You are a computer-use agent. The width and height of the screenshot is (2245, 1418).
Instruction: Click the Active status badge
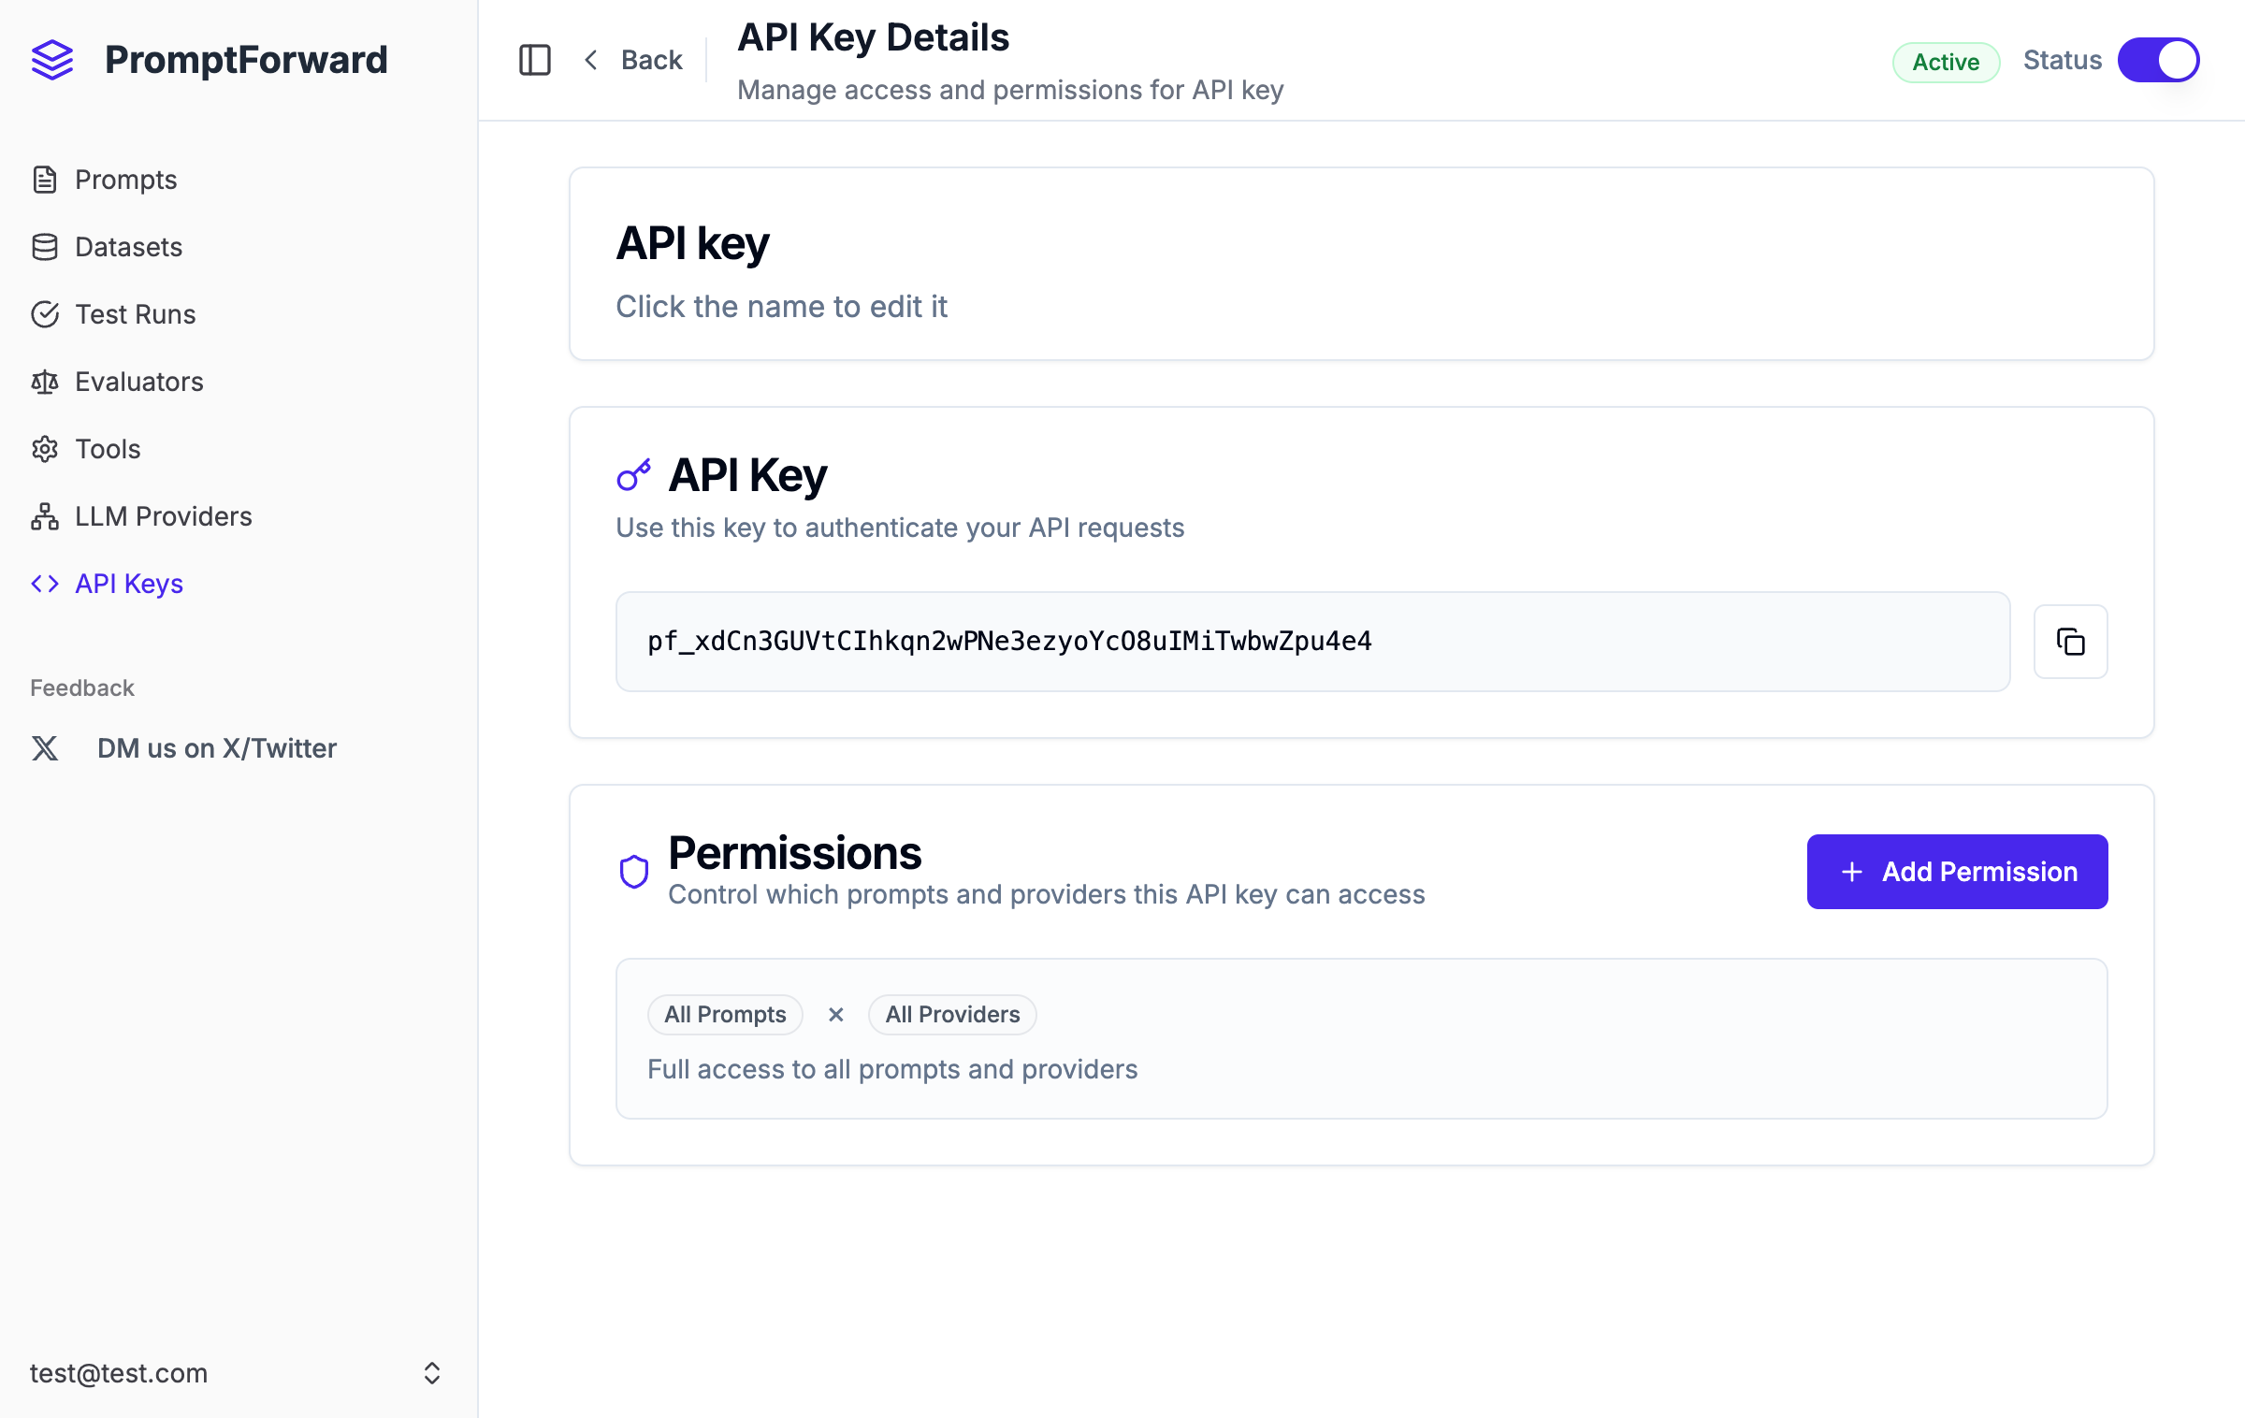(1946, 62)
